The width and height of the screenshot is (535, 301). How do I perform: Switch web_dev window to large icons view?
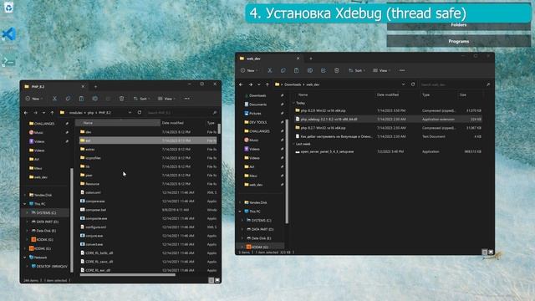pyautogui.click(x=491, y=252)
